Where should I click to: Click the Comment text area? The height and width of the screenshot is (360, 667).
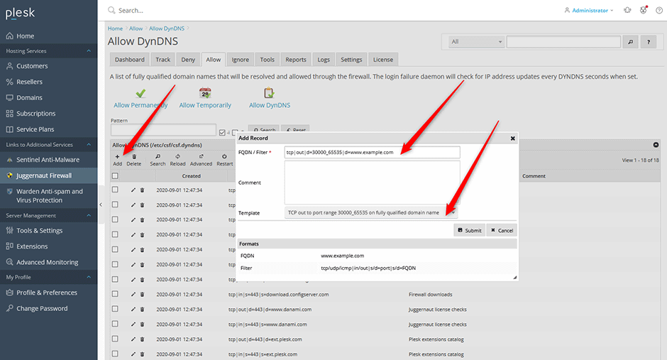[x=373, y=182]
